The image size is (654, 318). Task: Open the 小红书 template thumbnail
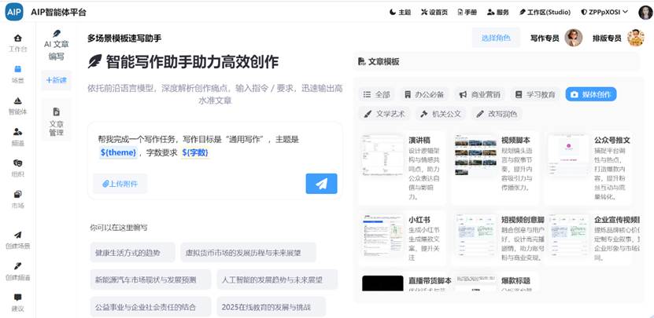382,236
